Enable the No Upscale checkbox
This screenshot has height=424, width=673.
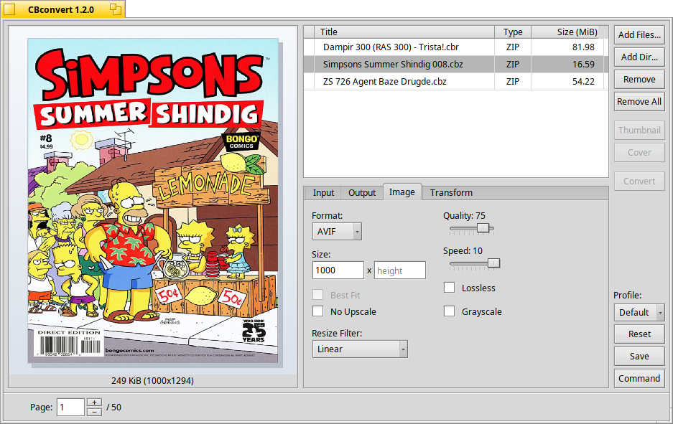point(317,311)
